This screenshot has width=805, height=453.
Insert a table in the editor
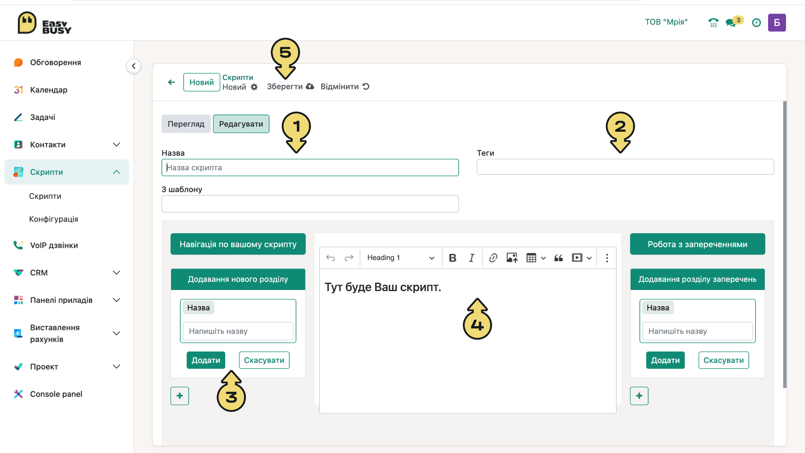[x=531, y=258]
